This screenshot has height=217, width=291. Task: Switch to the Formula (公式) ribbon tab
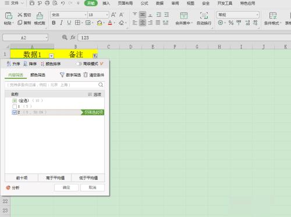144,3
